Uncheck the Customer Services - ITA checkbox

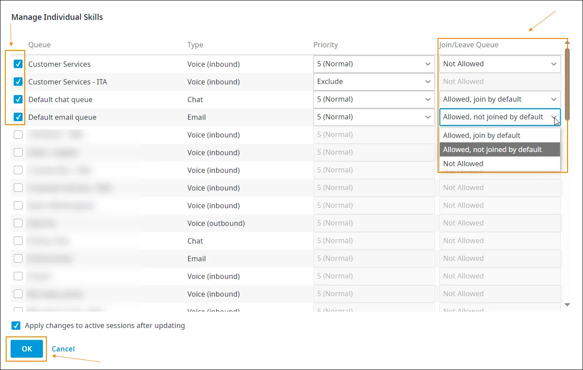(18, 82)
